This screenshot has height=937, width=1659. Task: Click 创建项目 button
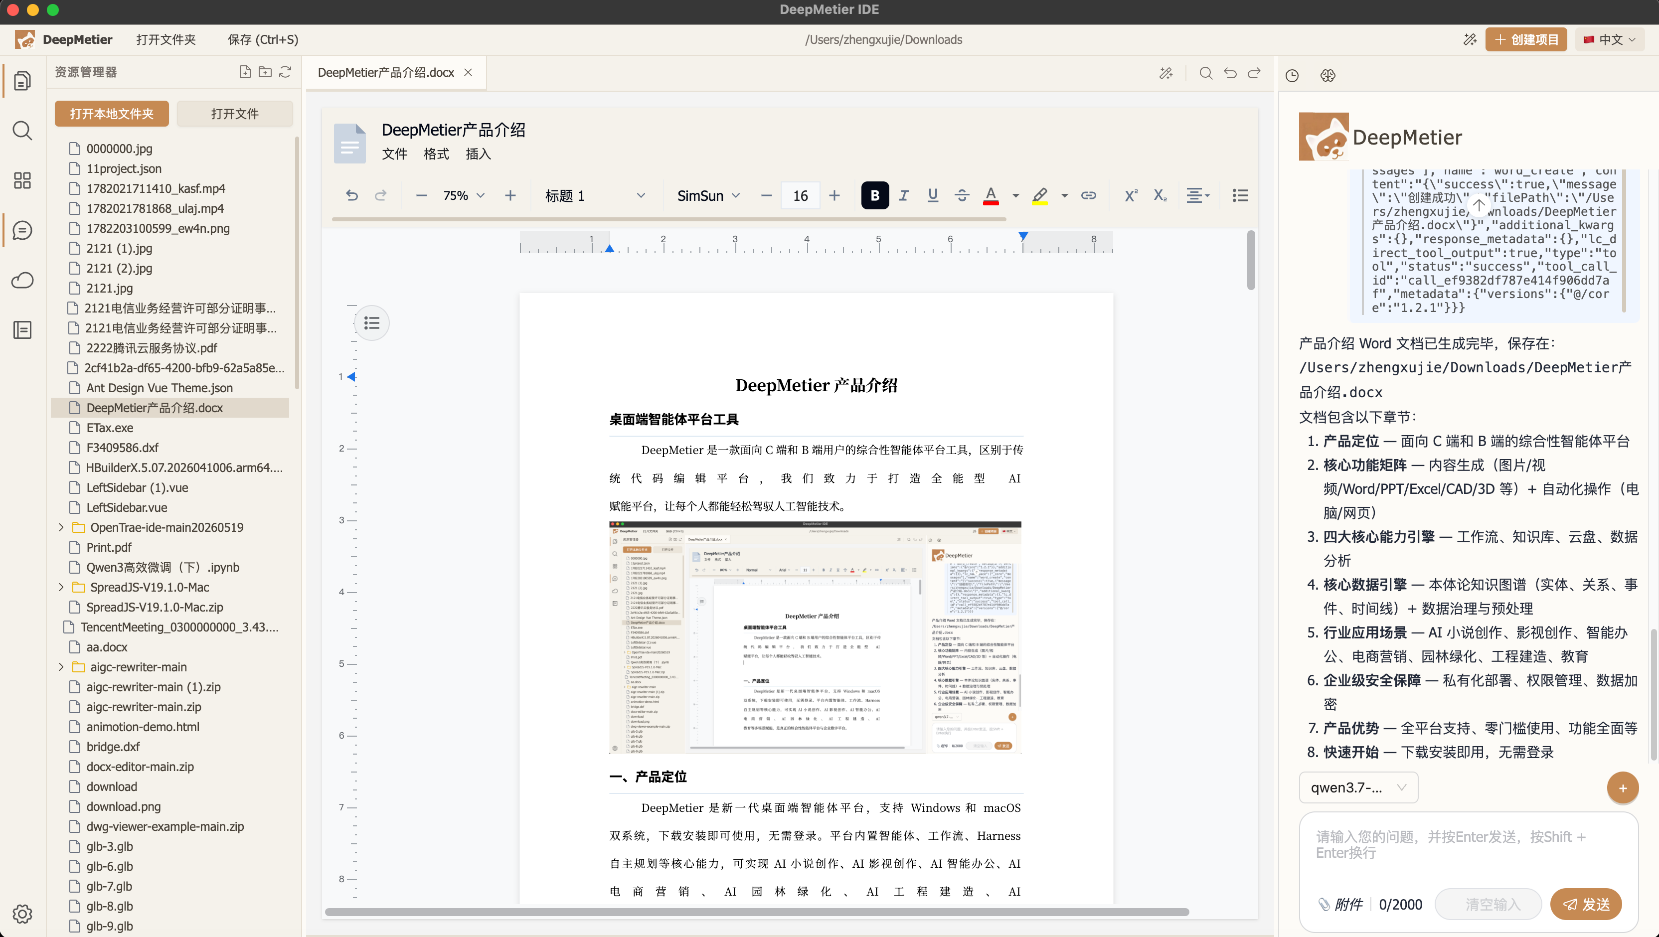[1526, 39]
